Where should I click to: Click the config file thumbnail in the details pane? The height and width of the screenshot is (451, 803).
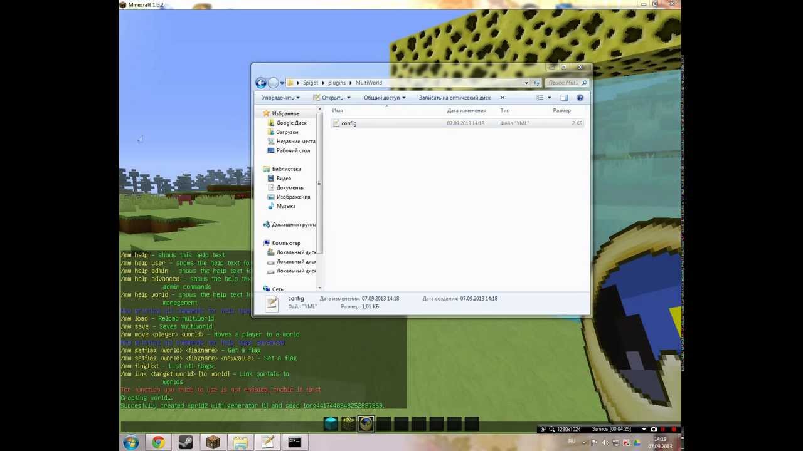coord(272,303)
